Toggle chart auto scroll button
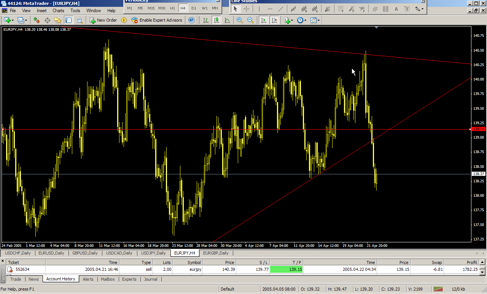Viewport: 487px width, 294px height. tap(263, 20)
